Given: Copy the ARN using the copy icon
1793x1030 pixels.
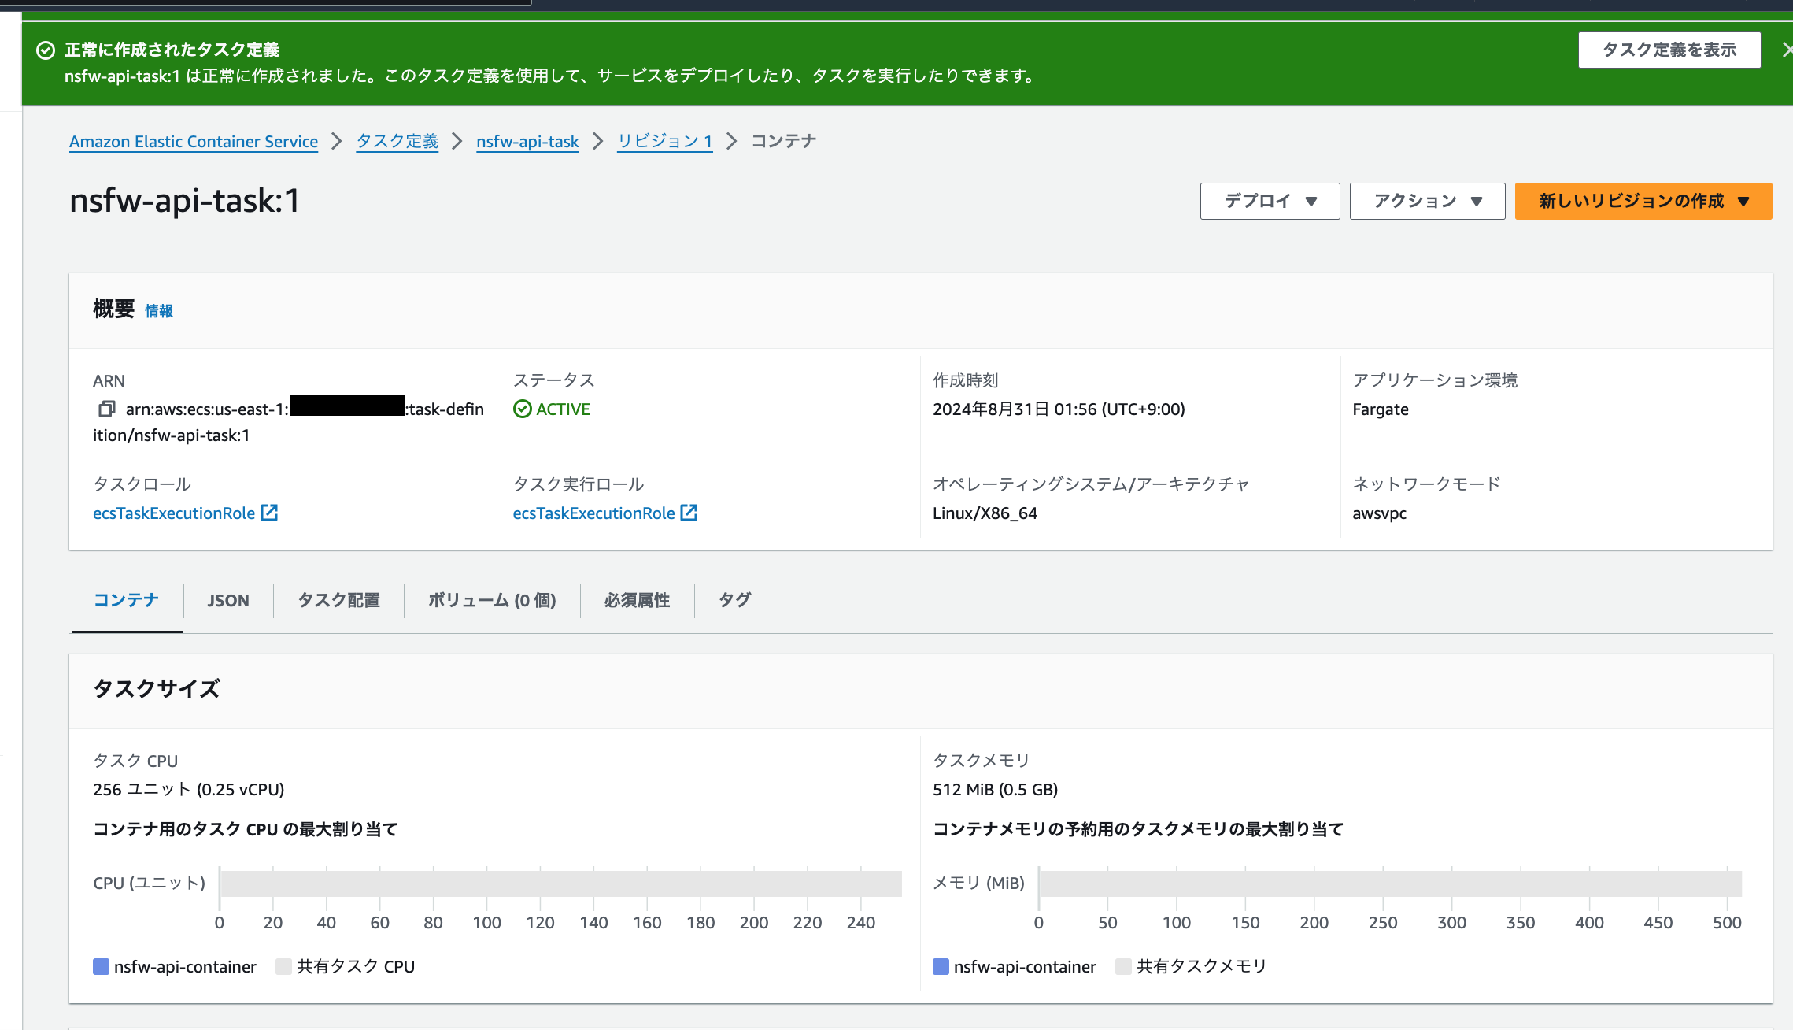Looking at the screenshot, I should pyautogui.click(x=106, y=409).
